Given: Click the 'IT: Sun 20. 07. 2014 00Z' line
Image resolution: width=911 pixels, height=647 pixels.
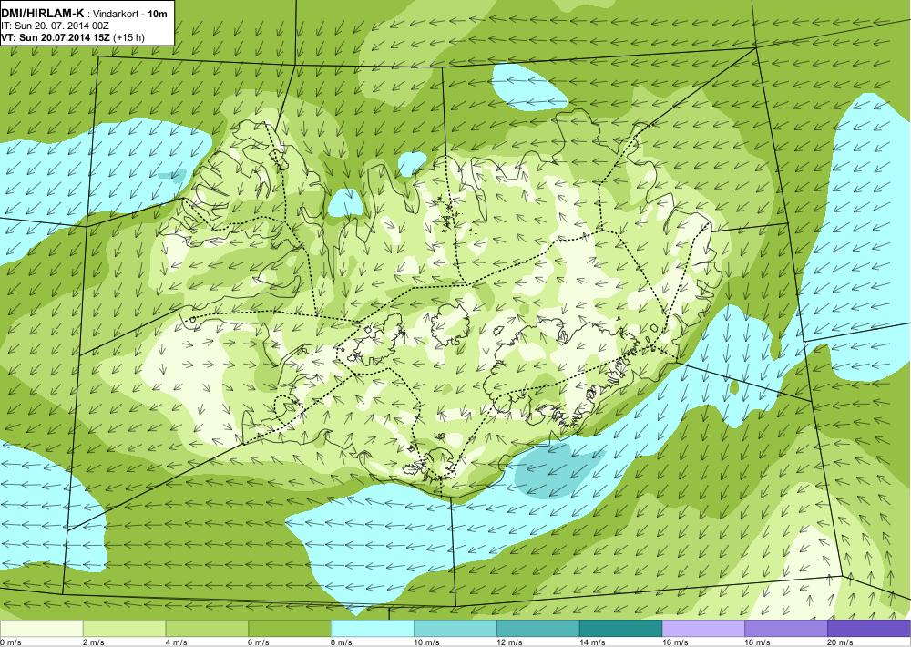Looking at the screenshot, I should click(56, 26).
